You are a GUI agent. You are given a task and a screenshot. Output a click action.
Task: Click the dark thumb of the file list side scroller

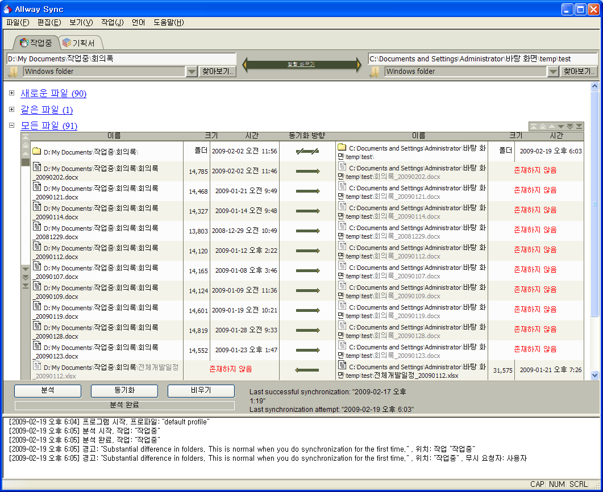click(26, 162)
